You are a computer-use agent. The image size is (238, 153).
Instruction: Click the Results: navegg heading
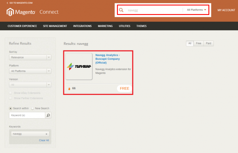tap(76, 44)
